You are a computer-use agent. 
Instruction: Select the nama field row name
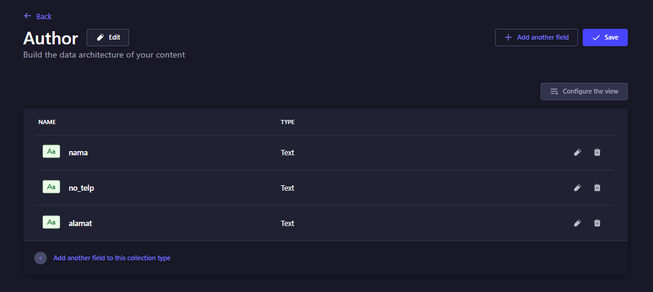(78, 152)
